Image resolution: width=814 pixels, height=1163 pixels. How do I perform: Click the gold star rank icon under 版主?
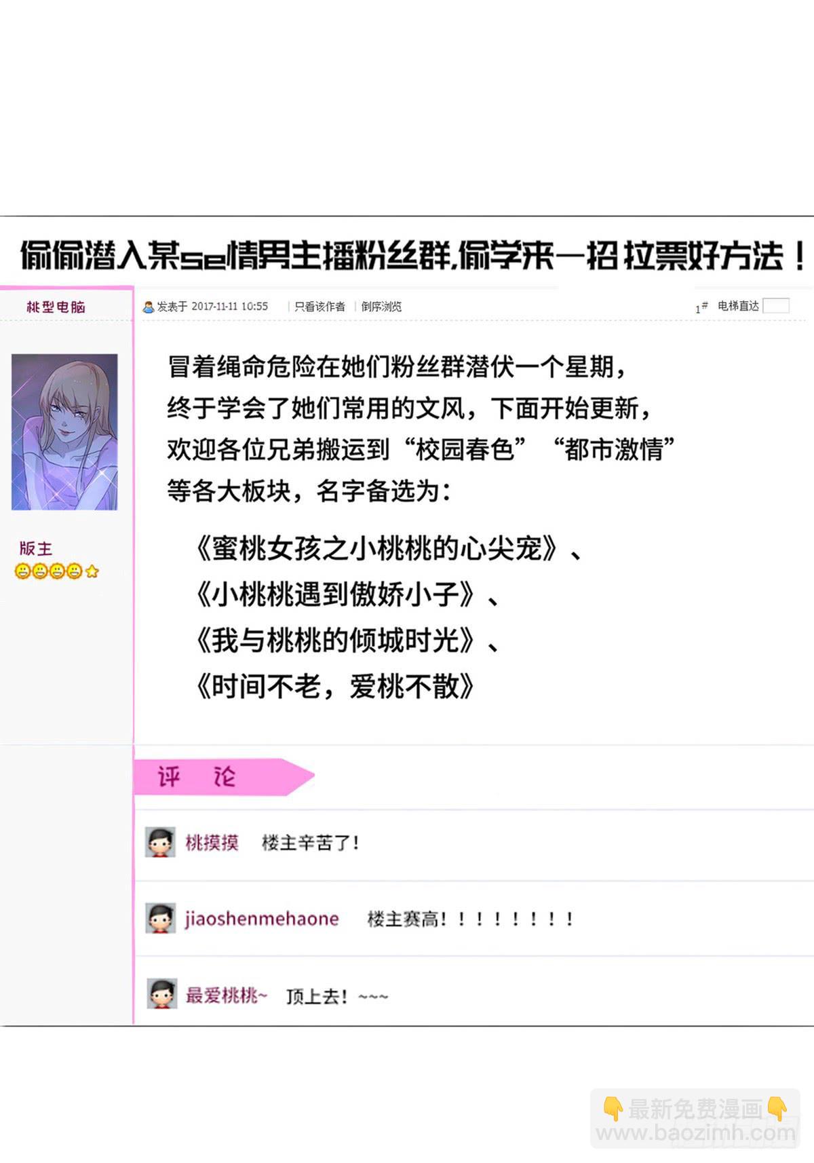pos(92,571)
